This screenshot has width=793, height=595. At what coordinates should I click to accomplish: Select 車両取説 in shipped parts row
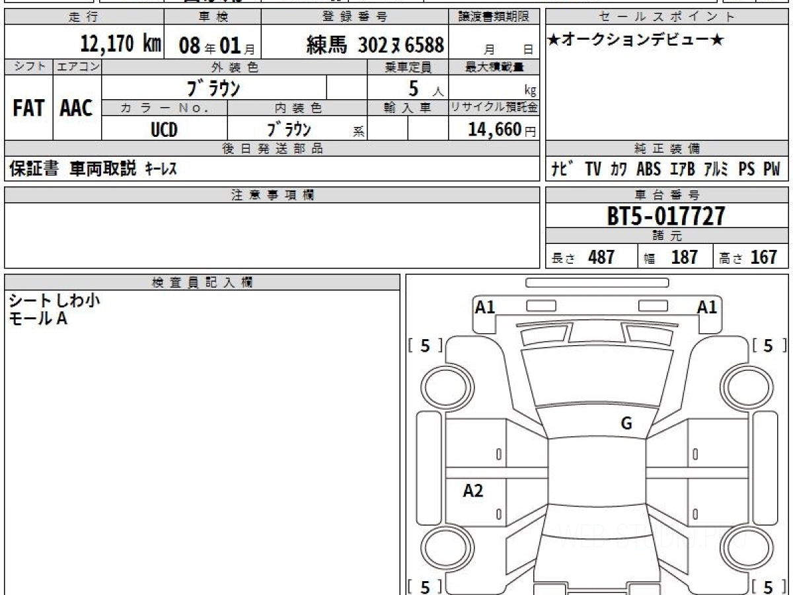coord(103,169)
